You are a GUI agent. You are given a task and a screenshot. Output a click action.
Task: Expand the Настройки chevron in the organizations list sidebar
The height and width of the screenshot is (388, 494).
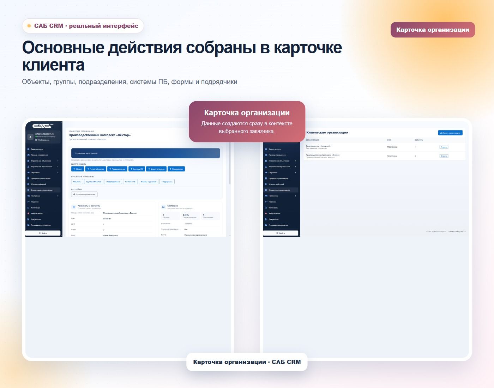click(296, 196)
